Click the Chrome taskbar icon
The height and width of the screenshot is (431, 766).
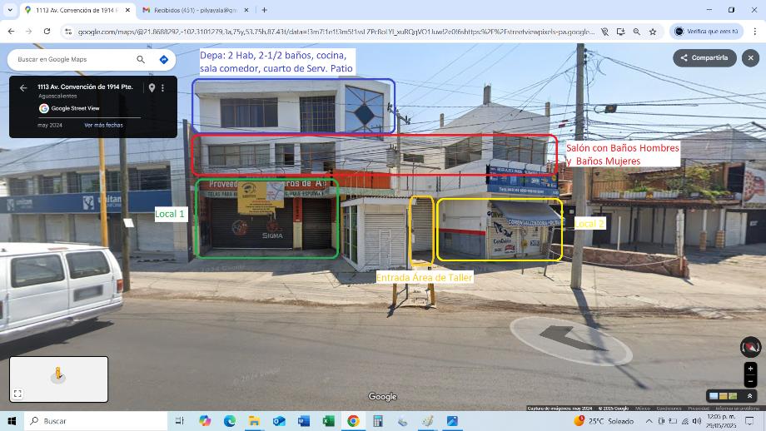353,421
